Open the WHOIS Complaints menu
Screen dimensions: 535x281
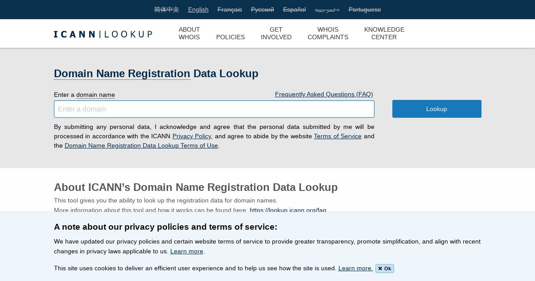click(328, 33)
